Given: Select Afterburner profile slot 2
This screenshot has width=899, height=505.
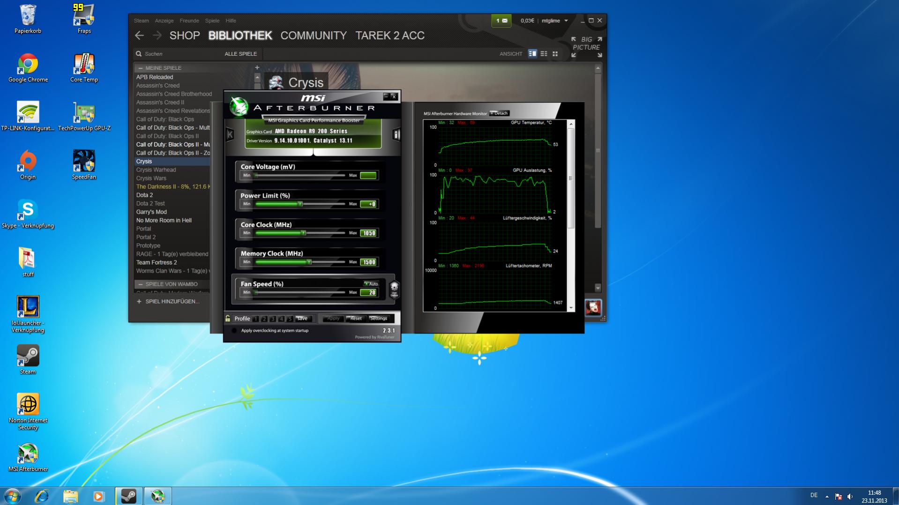Looking at the screenshot, I should pos(264,319).
